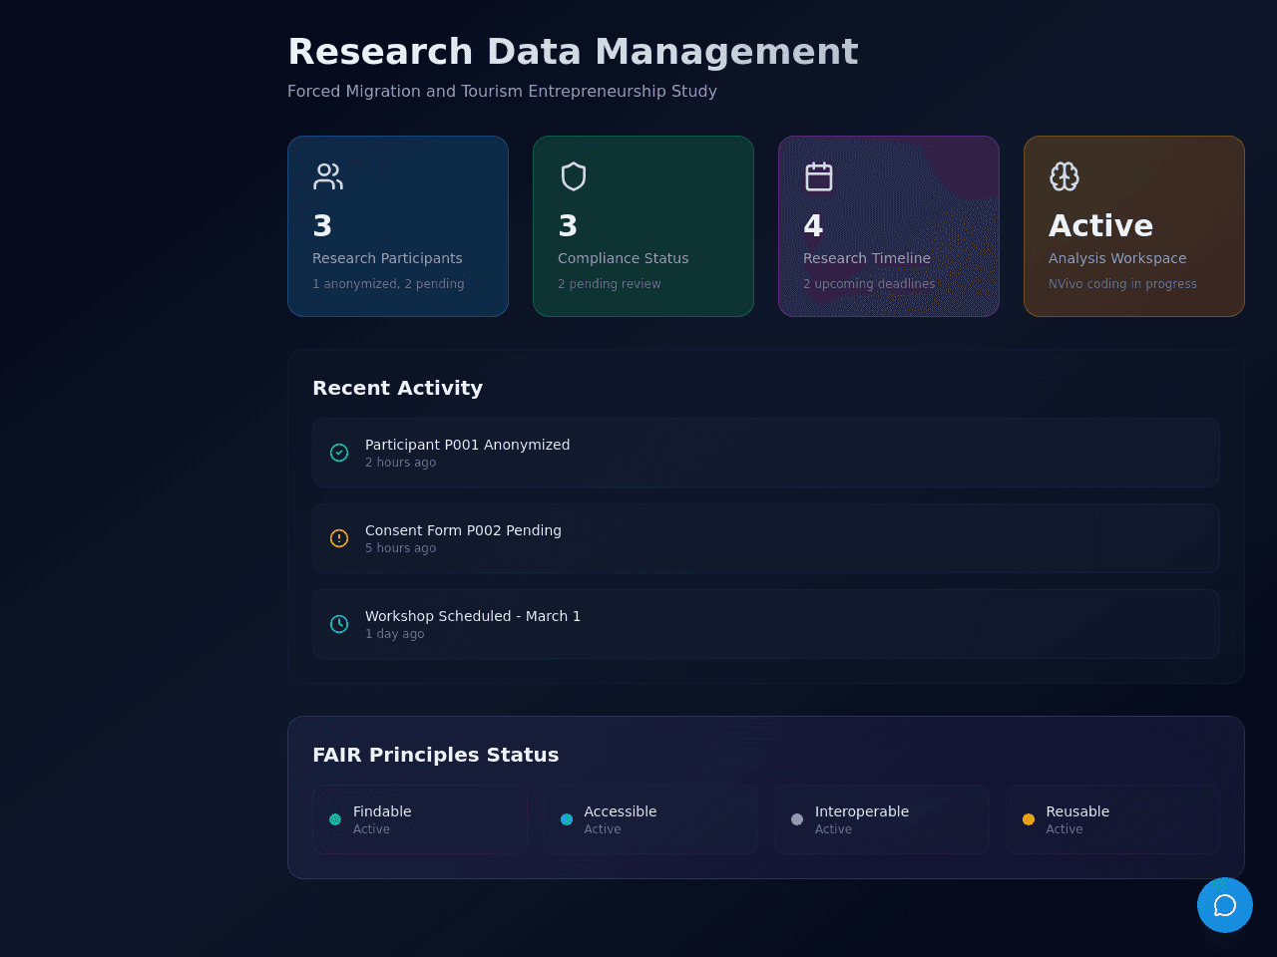Click the Forced Migration study subtitle
This screenshot has height=957, width=1277.
(502, 91)
